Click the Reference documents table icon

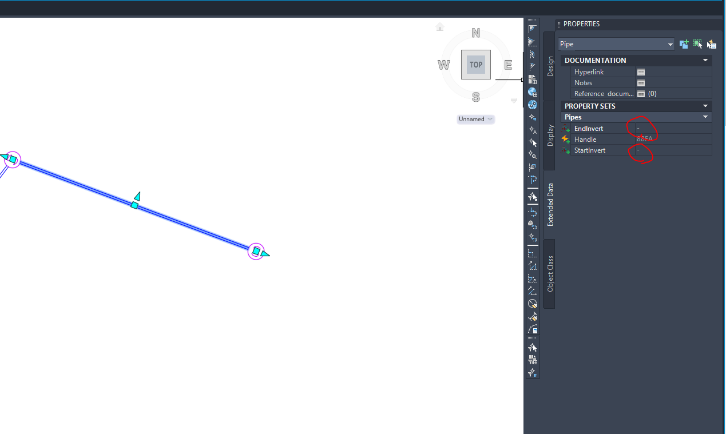click(641, 93)
